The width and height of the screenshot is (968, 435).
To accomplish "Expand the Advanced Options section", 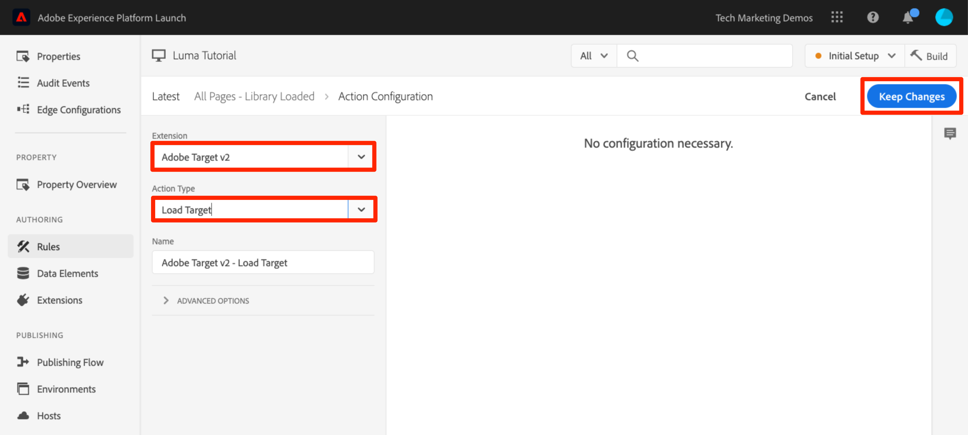I will click(x=212, y=300).
